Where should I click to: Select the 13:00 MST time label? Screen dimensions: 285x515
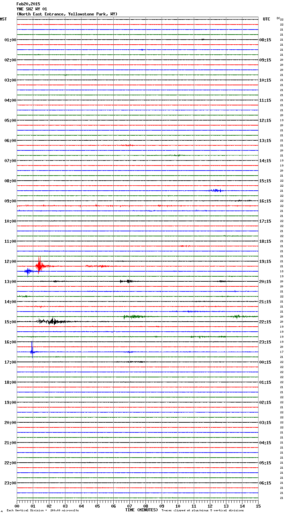click(x=10, y=282)
